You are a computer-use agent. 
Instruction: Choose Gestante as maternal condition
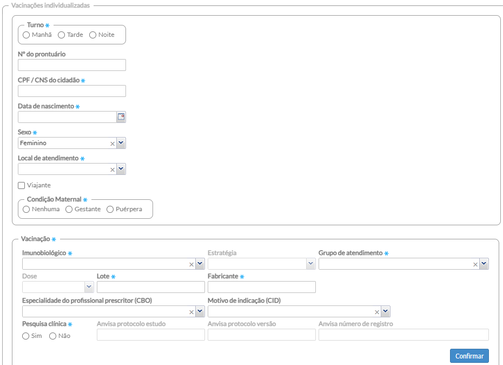(69, 209)
